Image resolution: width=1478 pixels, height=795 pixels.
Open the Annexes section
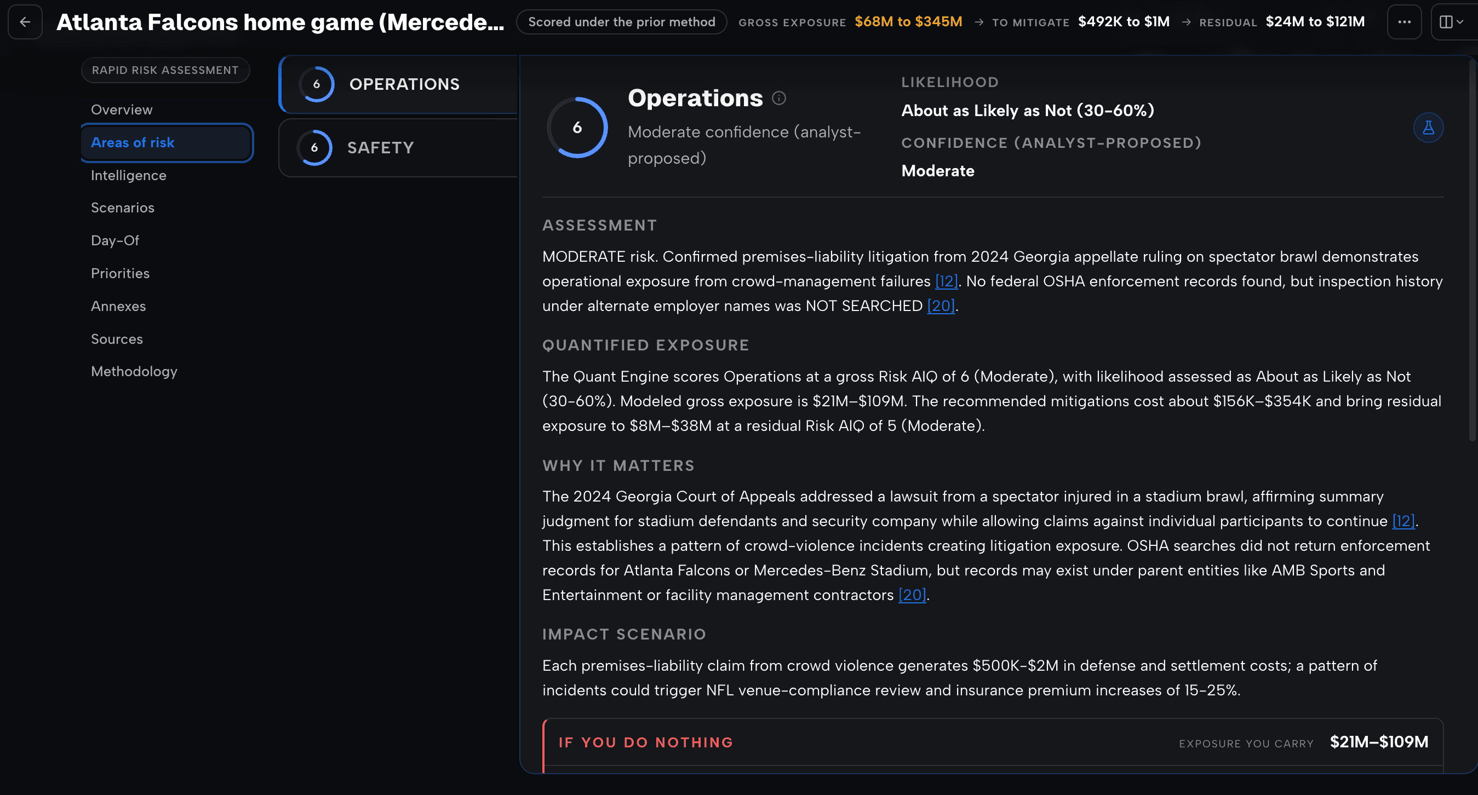pos(118,306)
